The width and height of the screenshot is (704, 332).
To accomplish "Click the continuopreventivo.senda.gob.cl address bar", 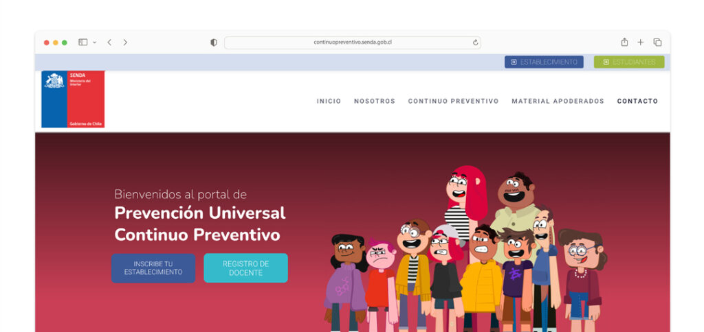I will coord(353,43).
